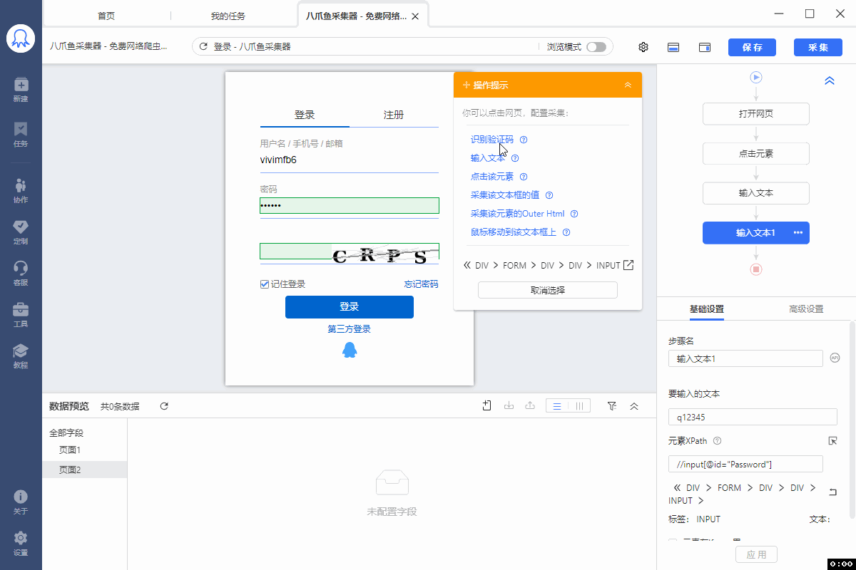
Task: Open 设置 at the sidebar bottom
Action: click(x=21, y=544)
